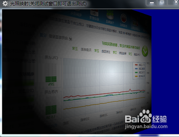Click the yellow swatch in the chart legend
Screen dimensions: 179x137
click(x=136, y=76)
